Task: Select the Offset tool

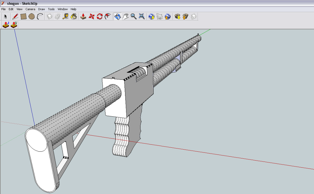Action: 108,17
